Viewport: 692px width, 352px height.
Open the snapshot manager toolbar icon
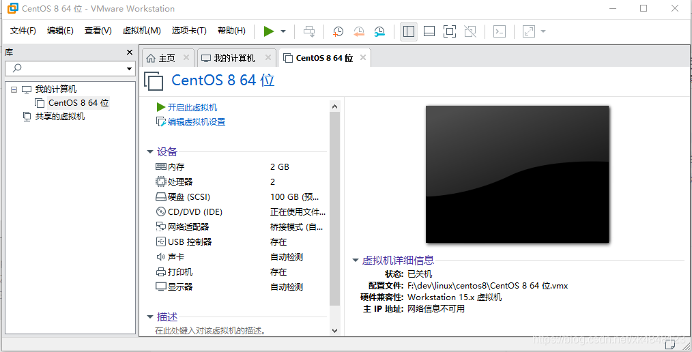pyautogui.click(x=379, y=31)
